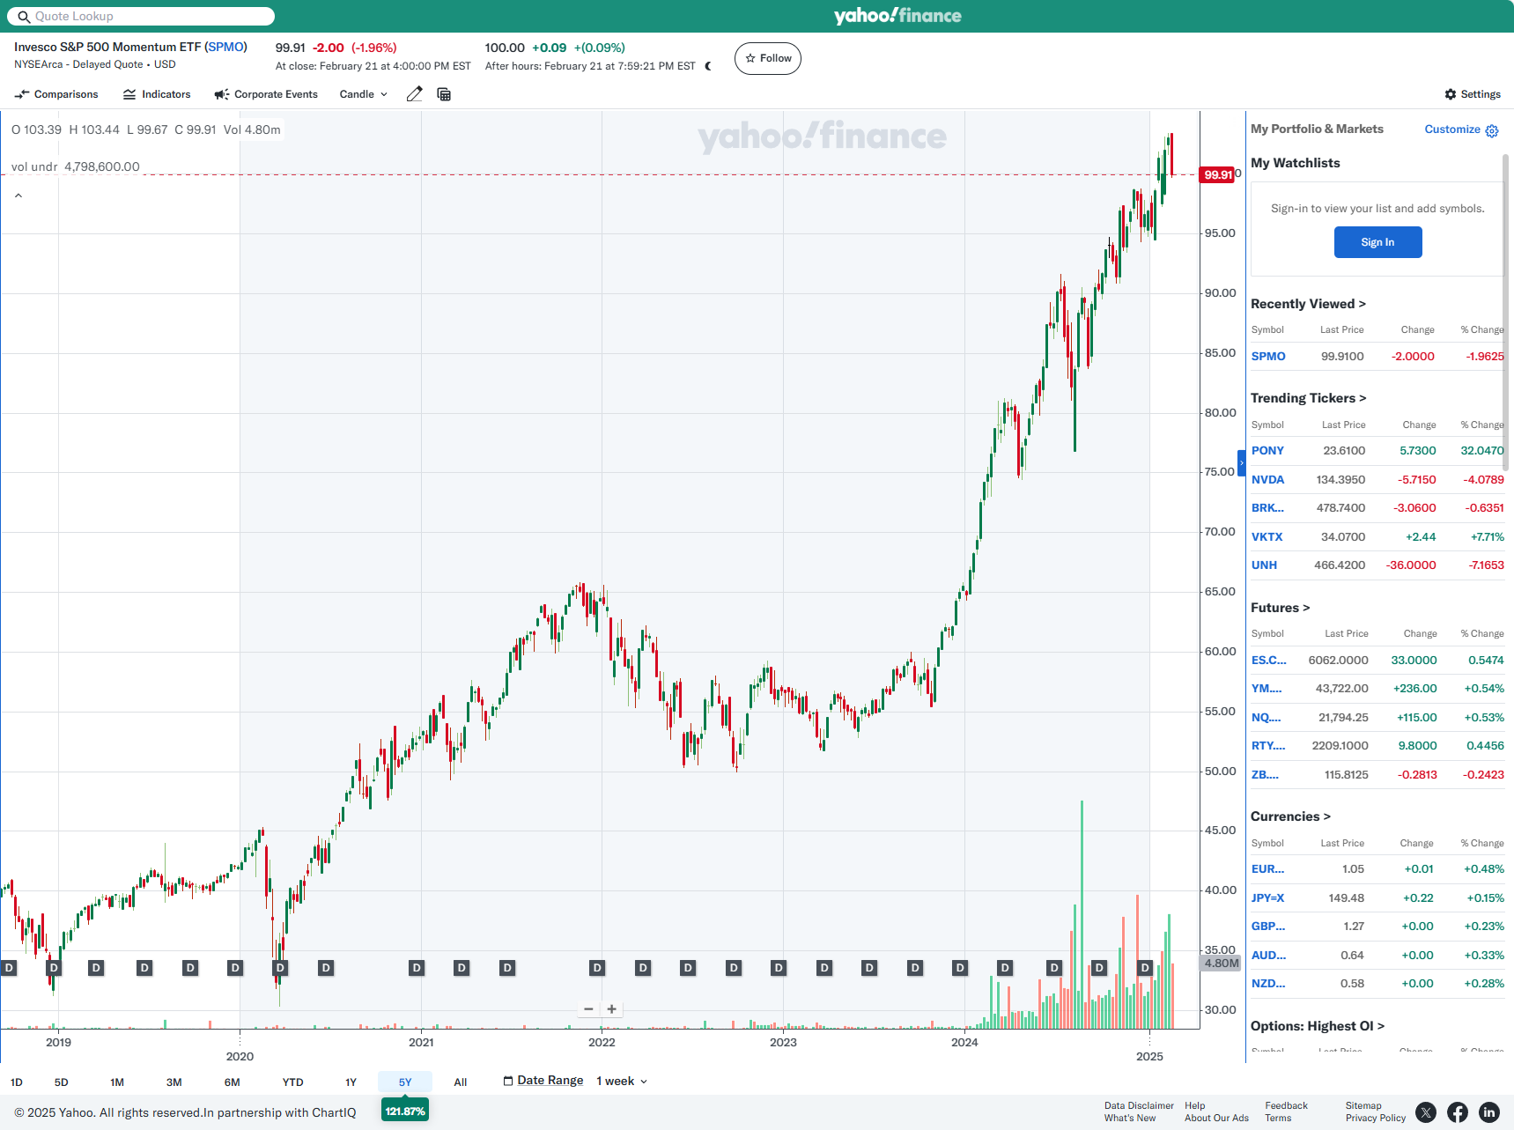Screen dimensions: 1514x1130
Task: Open the Date Range picker
Action: (x=543, y=1081)
